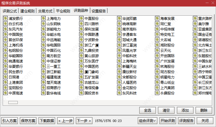Click the dollar icon beside 白云机场
The image size is (216, 127).
(5, 24)
